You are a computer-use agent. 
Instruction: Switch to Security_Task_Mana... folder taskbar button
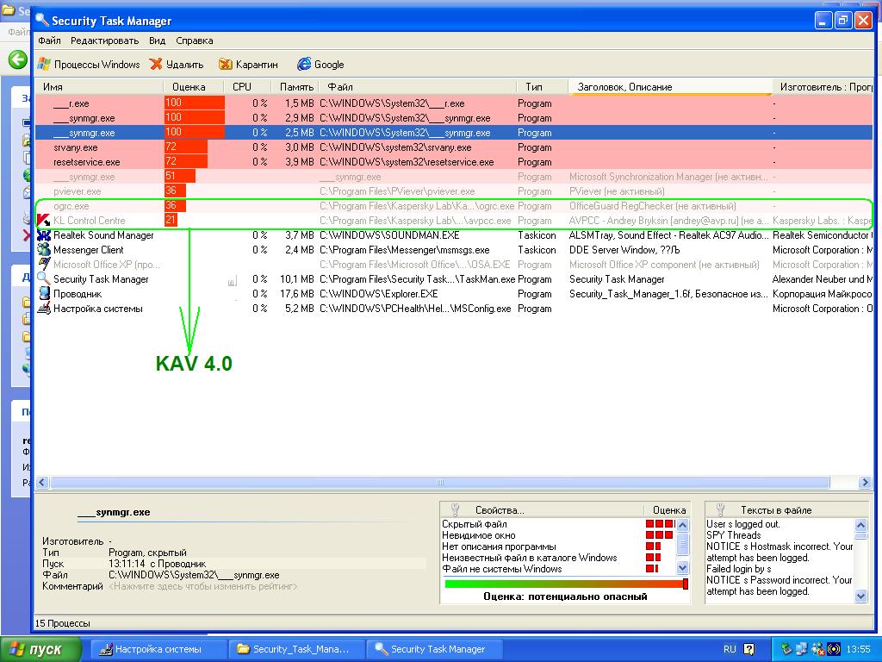(296, 649)
